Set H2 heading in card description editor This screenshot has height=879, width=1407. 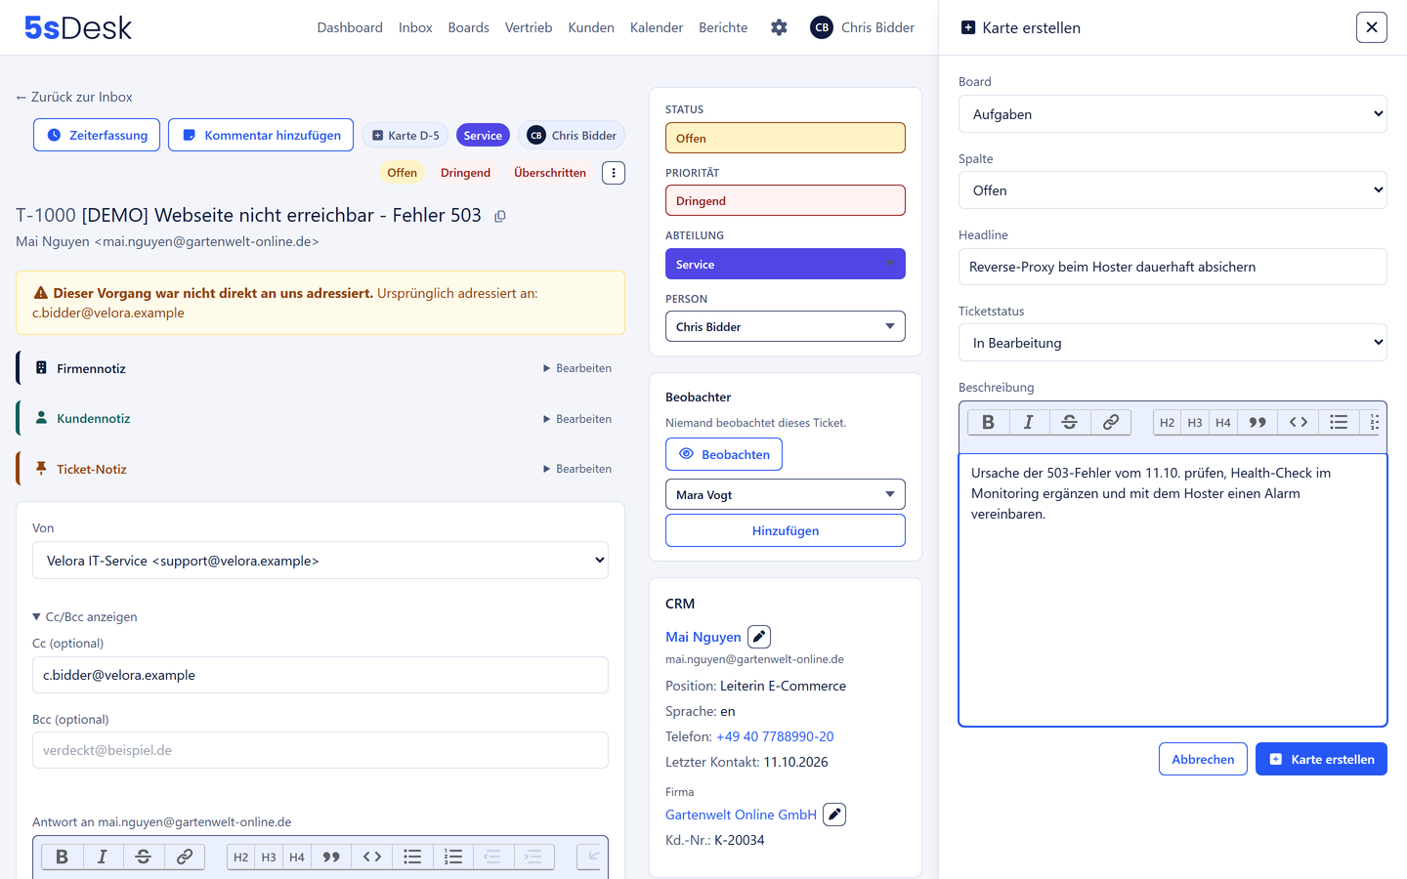pos(1168,422)
